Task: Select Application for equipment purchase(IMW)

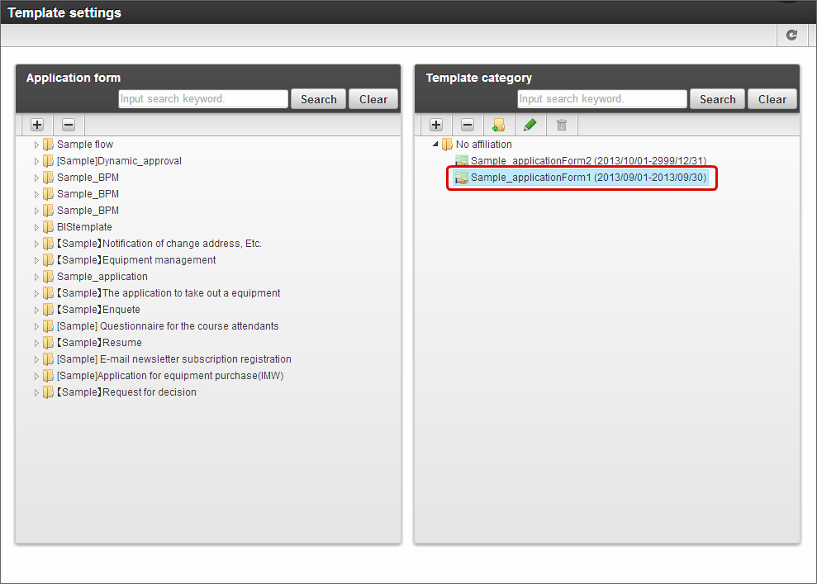Action: click(x=170, y=376)
